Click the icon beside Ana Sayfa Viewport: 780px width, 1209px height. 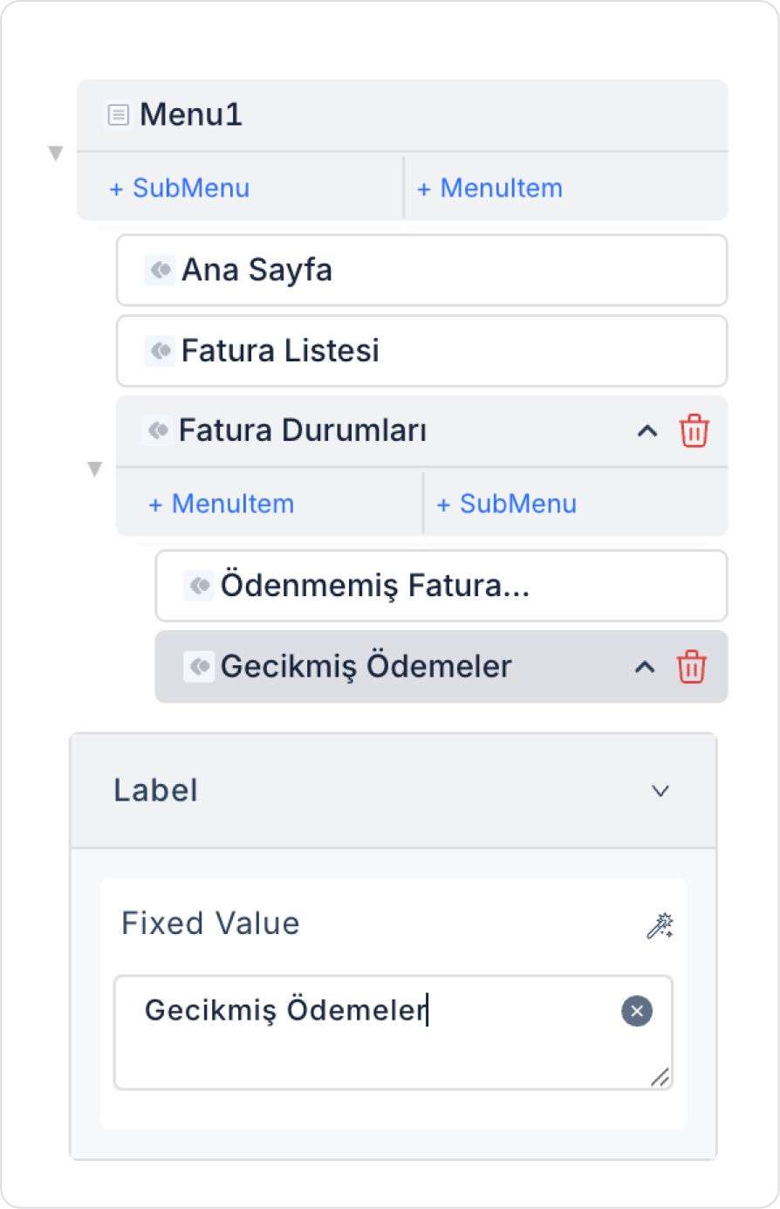pyautogui.click(x=161, y=270)
